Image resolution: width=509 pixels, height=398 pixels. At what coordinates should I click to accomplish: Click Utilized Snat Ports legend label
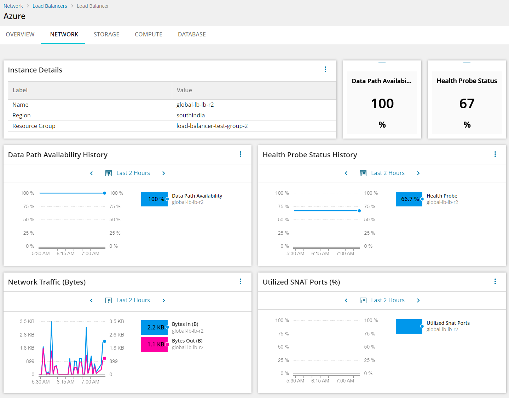(x=448, y=323)
